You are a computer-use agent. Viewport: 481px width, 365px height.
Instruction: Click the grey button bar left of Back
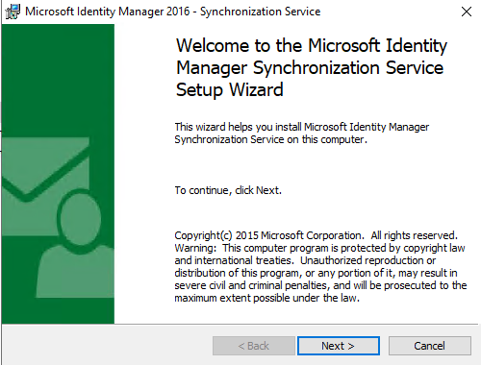point(106,346)
